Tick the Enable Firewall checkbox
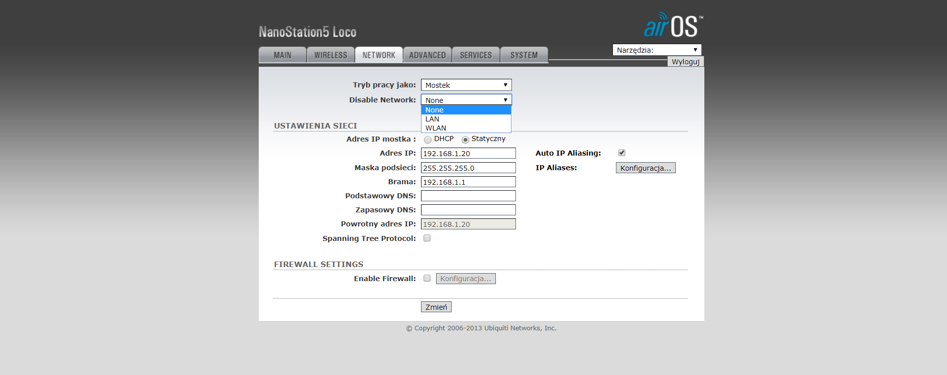Screen dimensions: 947x375 (x=427, y=278)
